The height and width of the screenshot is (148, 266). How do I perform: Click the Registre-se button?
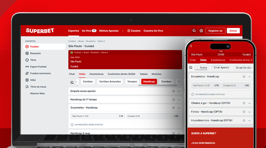[x=215, y=31]
